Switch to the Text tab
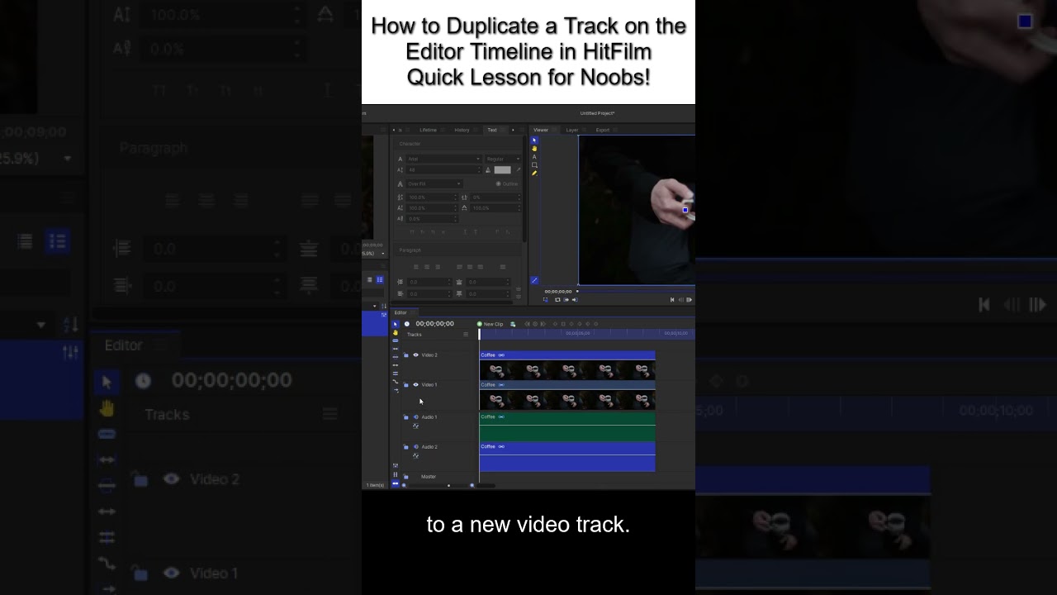Screen dimensions: 1057x595 [x=492, y=130]
